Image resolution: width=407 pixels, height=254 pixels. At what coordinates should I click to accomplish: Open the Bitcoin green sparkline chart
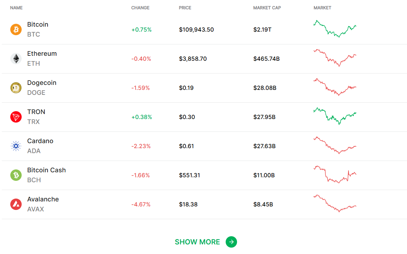(335, 29)
